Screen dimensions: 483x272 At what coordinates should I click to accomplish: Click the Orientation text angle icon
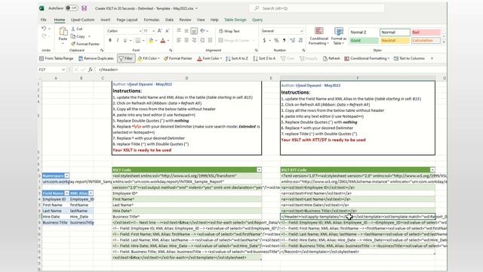(x=202, y=31)
